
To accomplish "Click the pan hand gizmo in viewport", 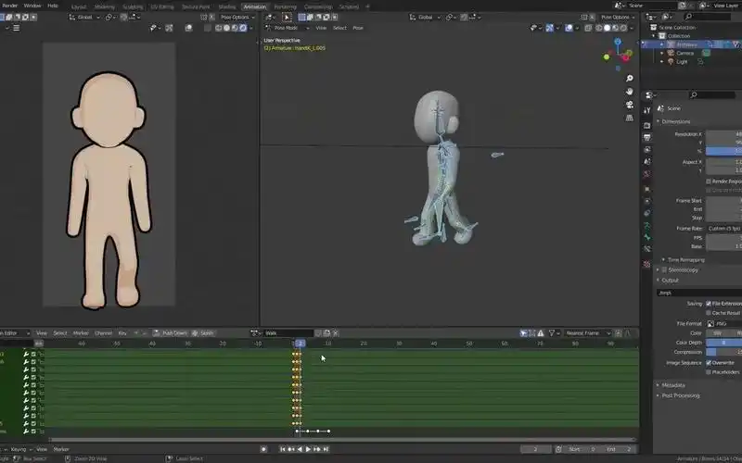I will [630, 92].
